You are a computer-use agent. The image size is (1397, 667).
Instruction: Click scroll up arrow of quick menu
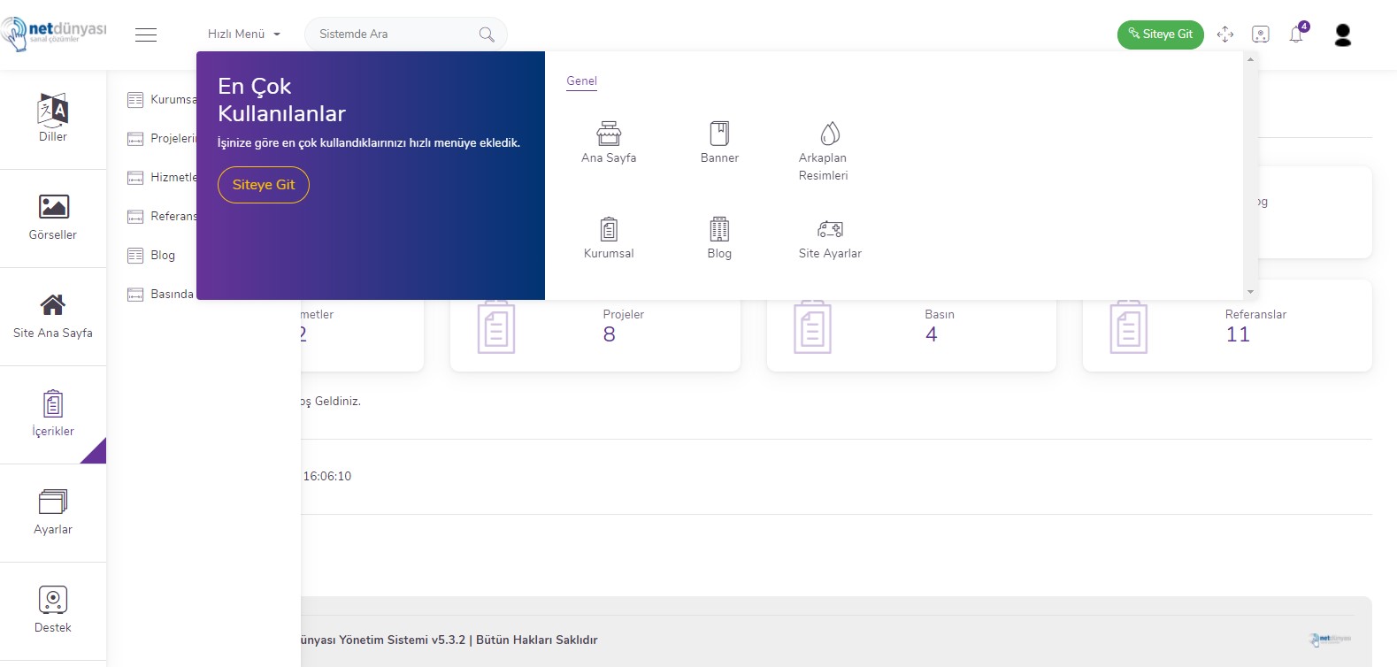[1250, 59]
